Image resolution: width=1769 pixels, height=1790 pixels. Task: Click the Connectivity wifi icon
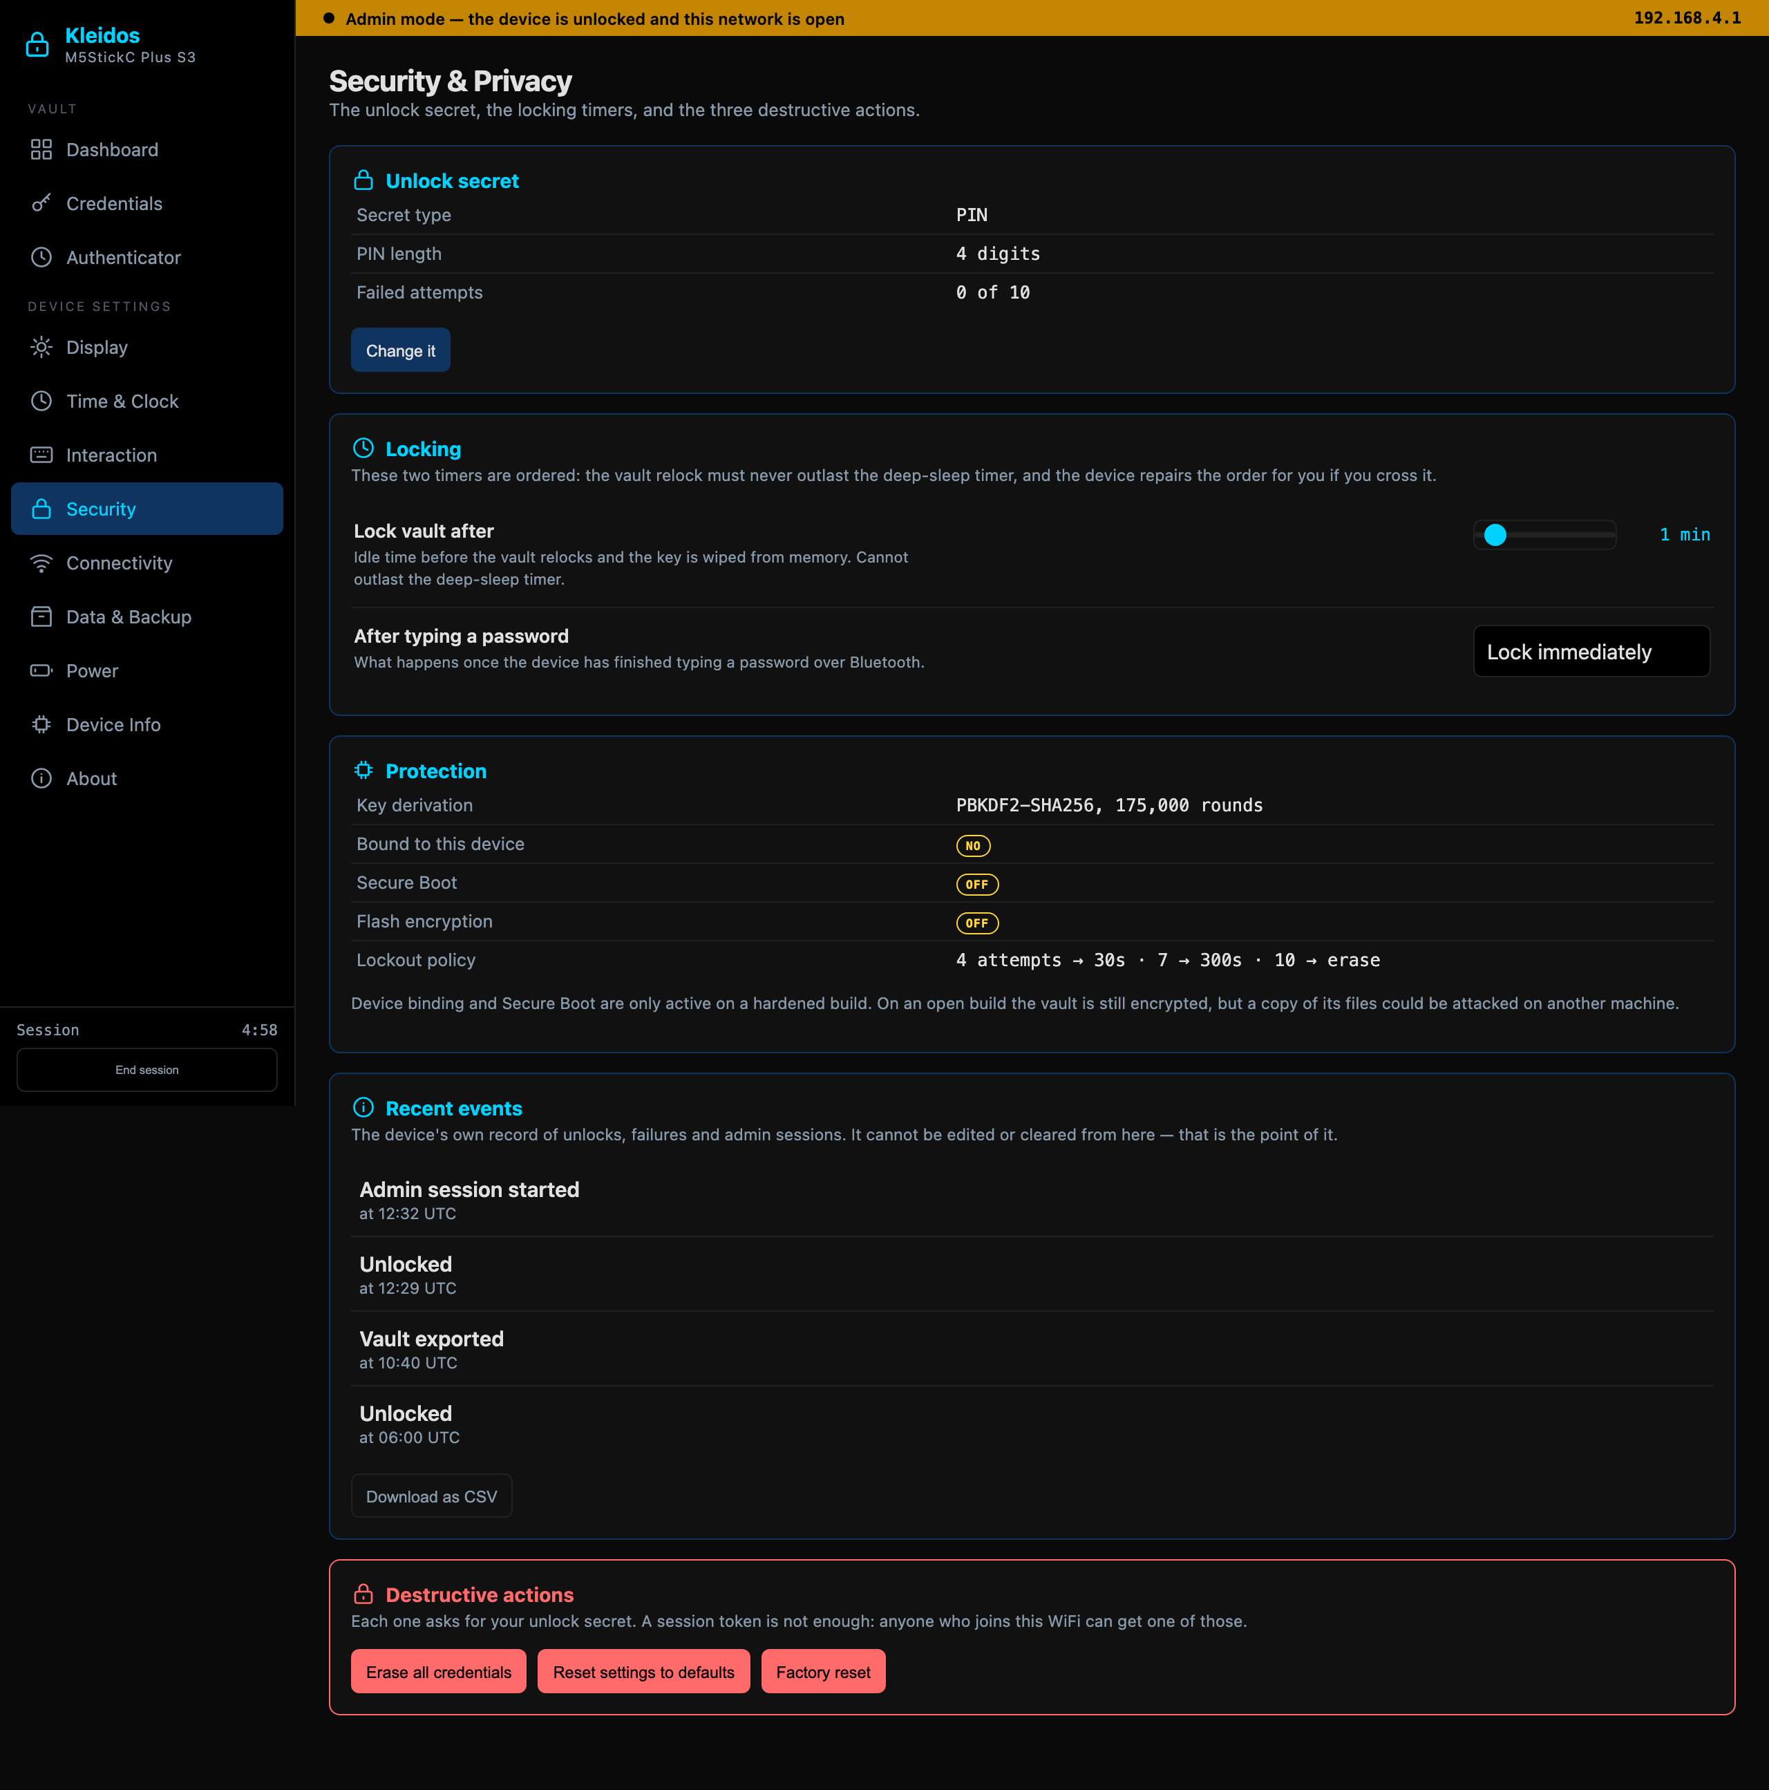41,563
